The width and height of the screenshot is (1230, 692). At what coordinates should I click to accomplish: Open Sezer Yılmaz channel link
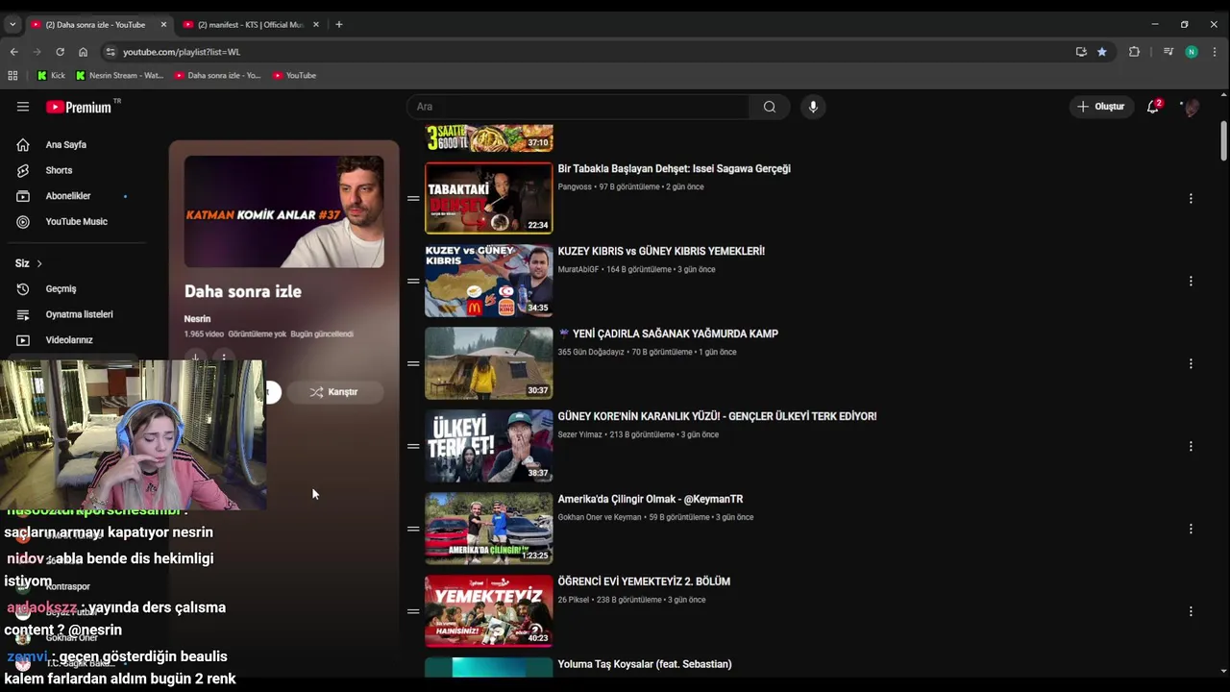click(x=579, y=435)
